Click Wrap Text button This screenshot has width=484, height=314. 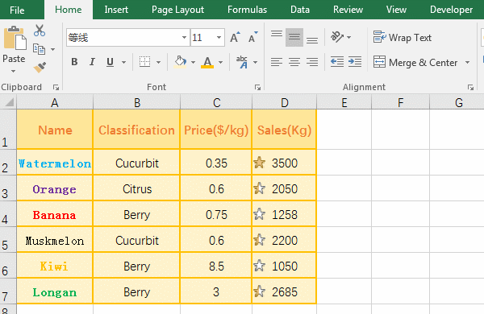403,38
